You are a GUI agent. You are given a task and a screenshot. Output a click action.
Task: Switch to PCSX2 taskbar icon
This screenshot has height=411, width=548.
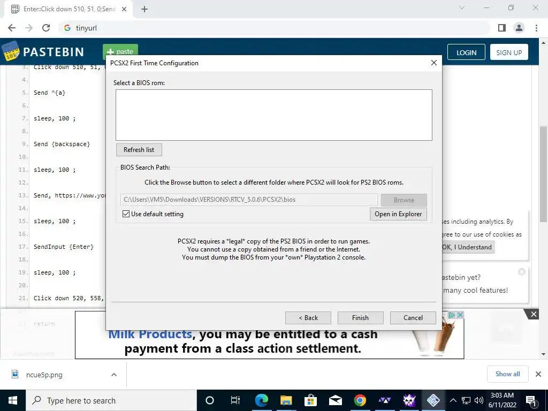click(x=433, y=400)
